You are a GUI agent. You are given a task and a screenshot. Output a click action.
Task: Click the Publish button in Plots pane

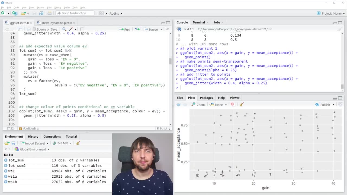click(323, 105)
